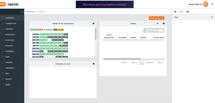The width and height of the screenshot is (215, 103).
Task: Select extension label 3007-1102
Action: (35, 43)
